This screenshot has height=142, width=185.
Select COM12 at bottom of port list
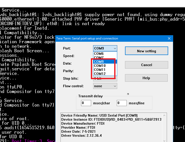pyautogui.click(x=100, y=74)
